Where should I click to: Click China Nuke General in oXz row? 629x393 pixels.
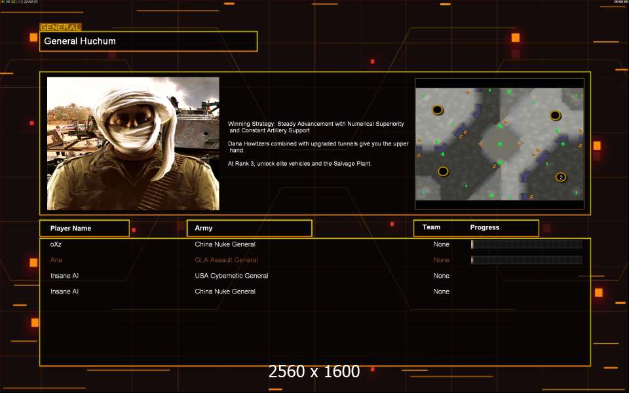(225, 244)
